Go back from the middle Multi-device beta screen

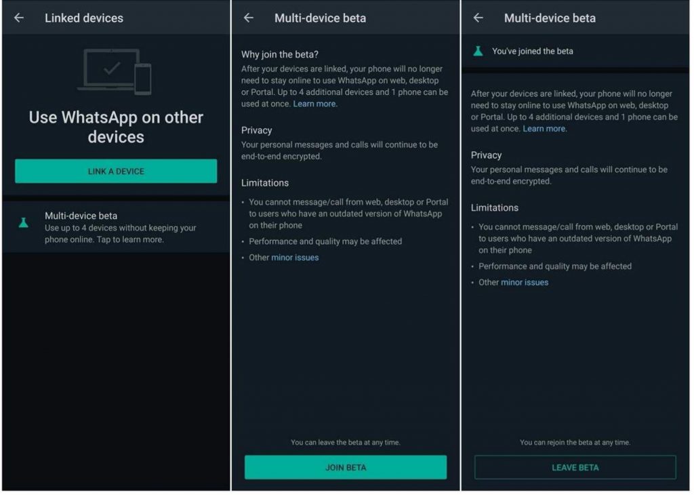pyautogui.click(x=249, y=18)
